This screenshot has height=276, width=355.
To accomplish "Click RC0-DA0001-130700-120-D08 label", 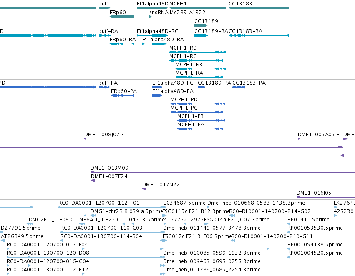I will pyautogui.click(x=48, y=253).
